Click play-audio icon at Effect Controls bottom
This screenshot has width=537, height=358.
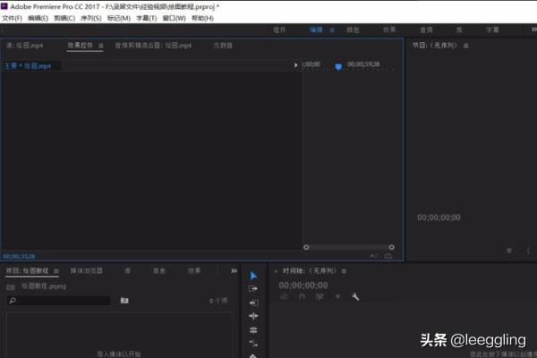point(374,256)
